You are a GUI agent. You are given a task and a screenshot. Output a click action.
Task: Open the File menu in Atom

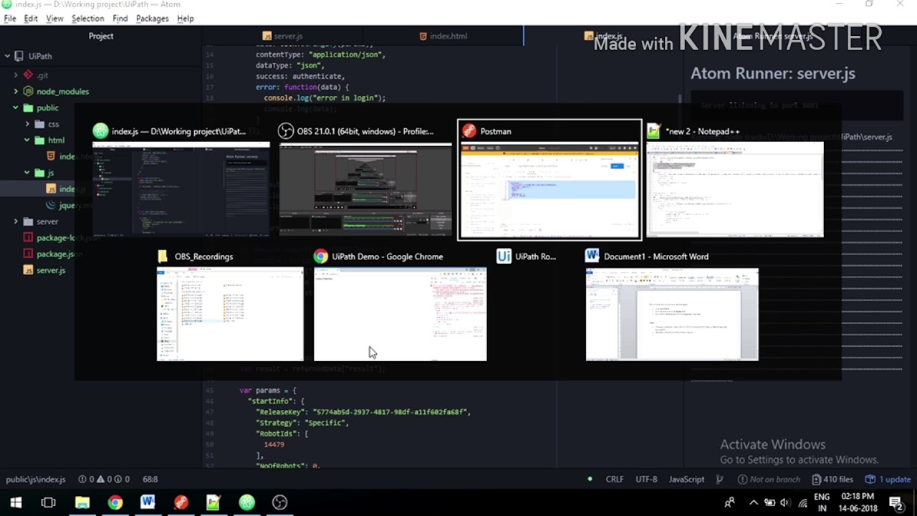tap(10, 18)
